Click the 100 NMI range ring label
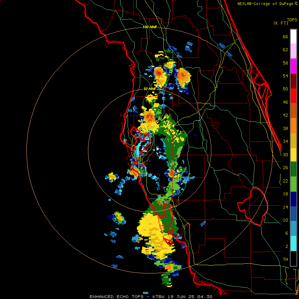Image resolution: width=299 pixels, height=299 pixels. tap(149, 27)
